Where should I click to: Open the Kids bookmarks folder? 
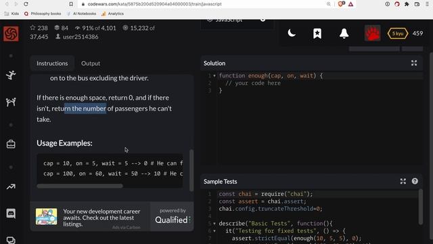(x=12, y=14)
